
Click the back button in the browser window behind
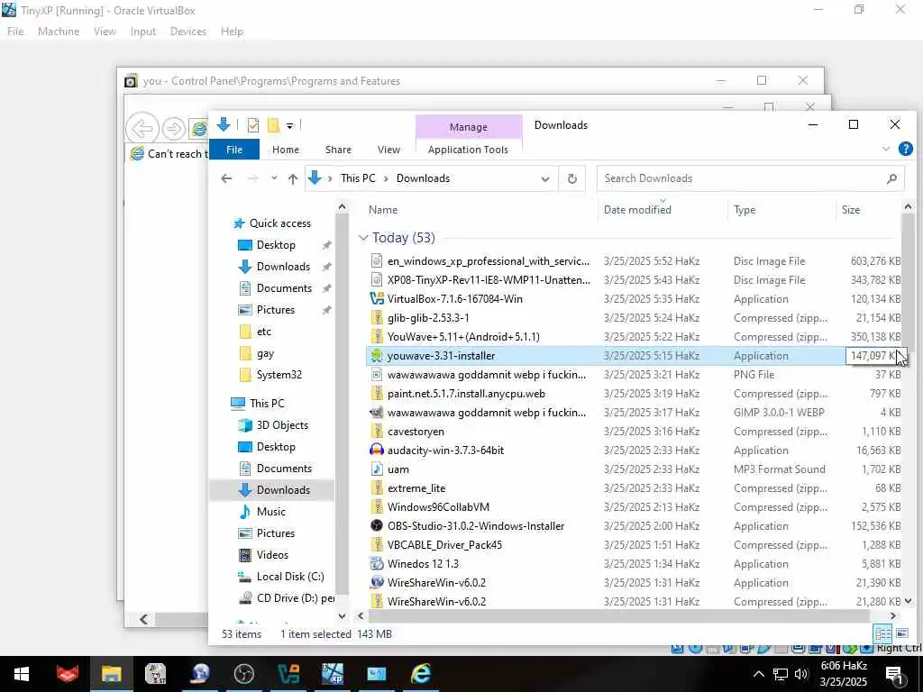(142, 128)
